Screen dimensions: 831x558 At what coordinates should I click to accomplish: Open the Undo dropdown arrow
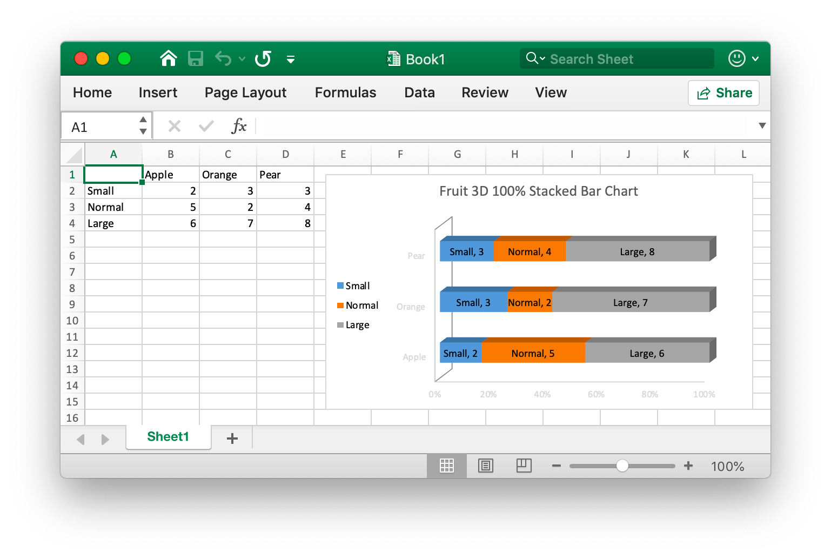242,59
